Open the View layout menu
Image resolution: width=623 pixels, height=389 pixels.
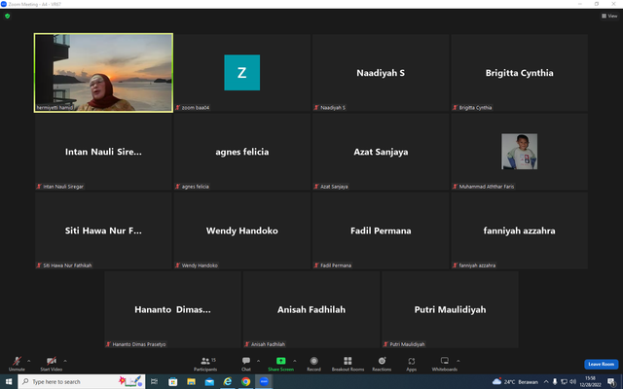609,16
